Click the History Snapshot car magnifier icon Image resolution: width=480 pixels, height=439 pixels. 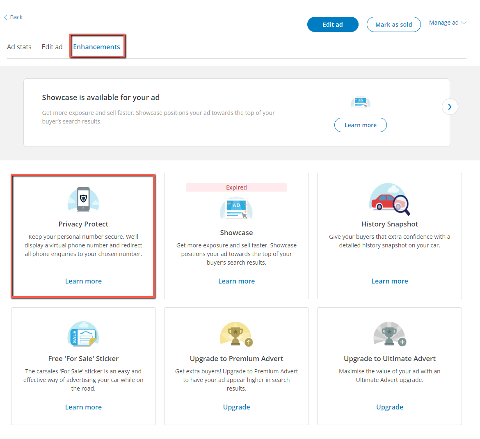click(389, 199)
